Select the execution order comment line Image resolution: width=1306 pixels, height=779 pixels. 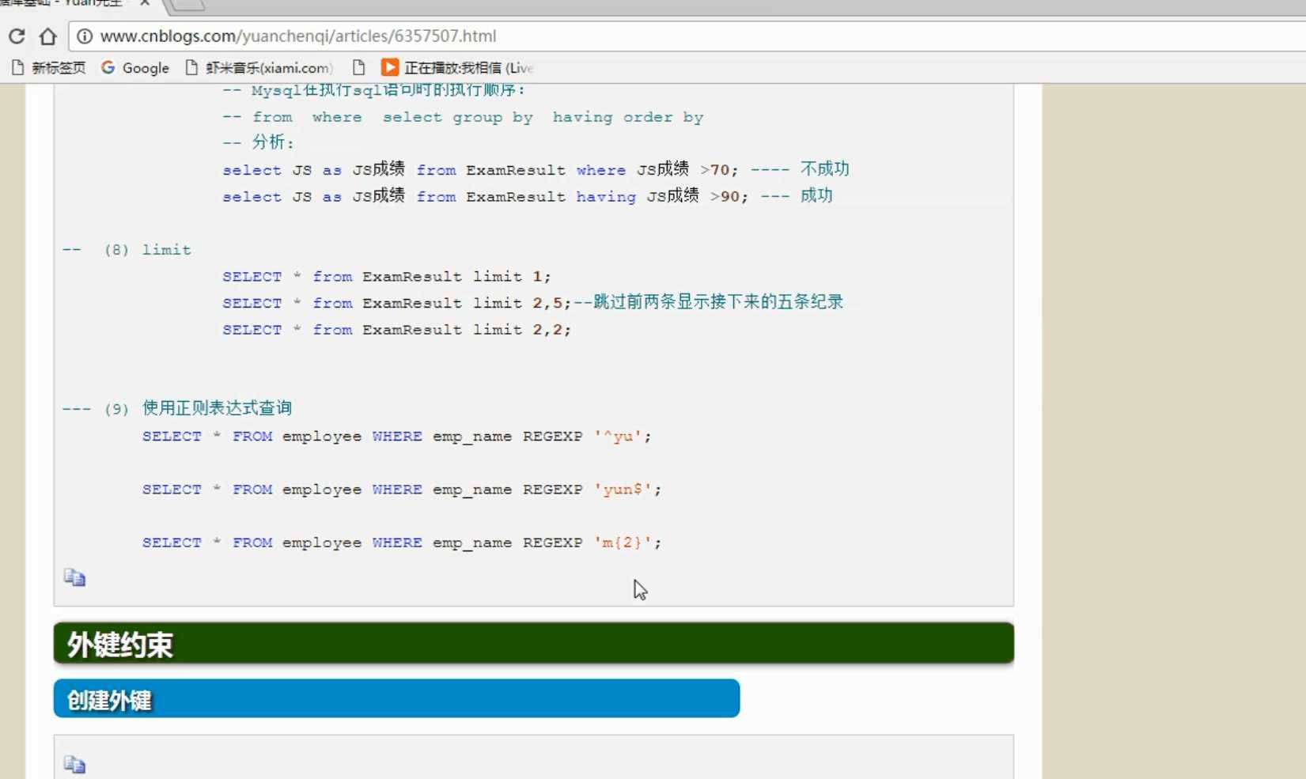[463, 117]
